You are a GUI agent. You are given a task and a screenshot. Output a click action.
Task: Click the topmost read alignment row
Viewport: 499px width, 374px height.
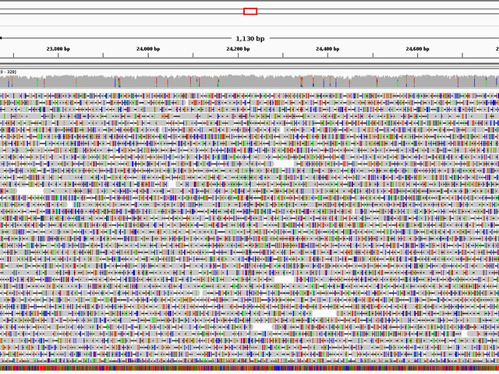point(249,94)
